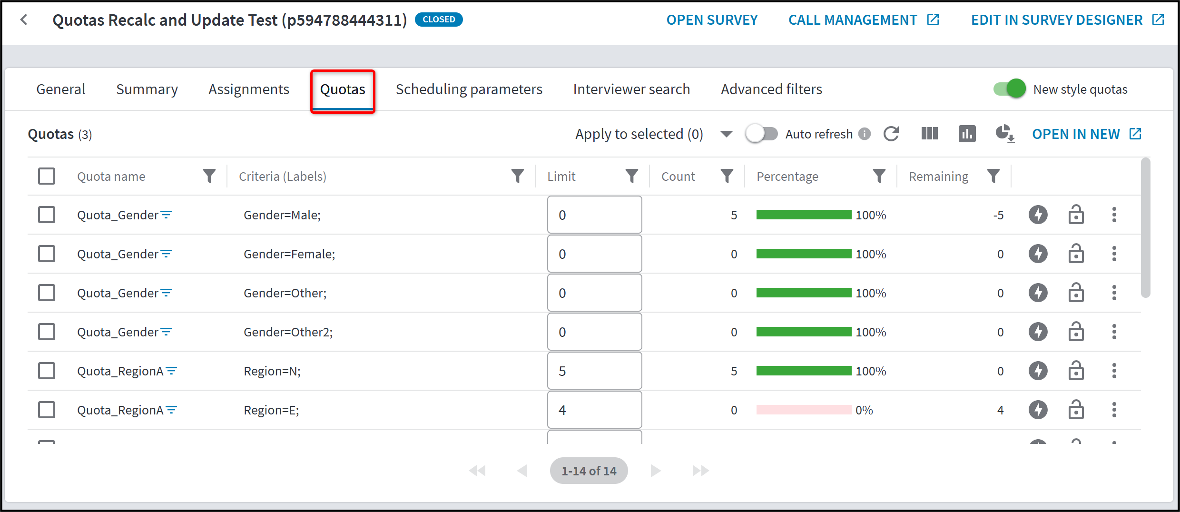Expand filter lines beside Gender=Male Quota_Gender
Viewport: 1180px width, 512px height.
click(166, 215)
